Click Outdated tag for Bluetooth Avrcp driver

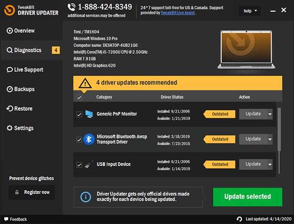tap(219, 139)
